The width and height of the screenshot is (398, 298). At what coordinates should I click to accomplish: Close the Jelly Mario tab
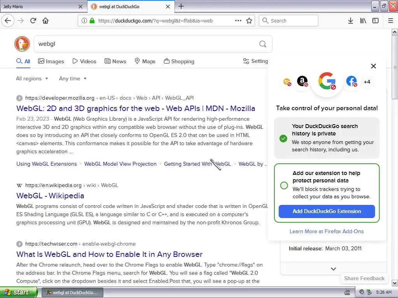pos(80,7)
